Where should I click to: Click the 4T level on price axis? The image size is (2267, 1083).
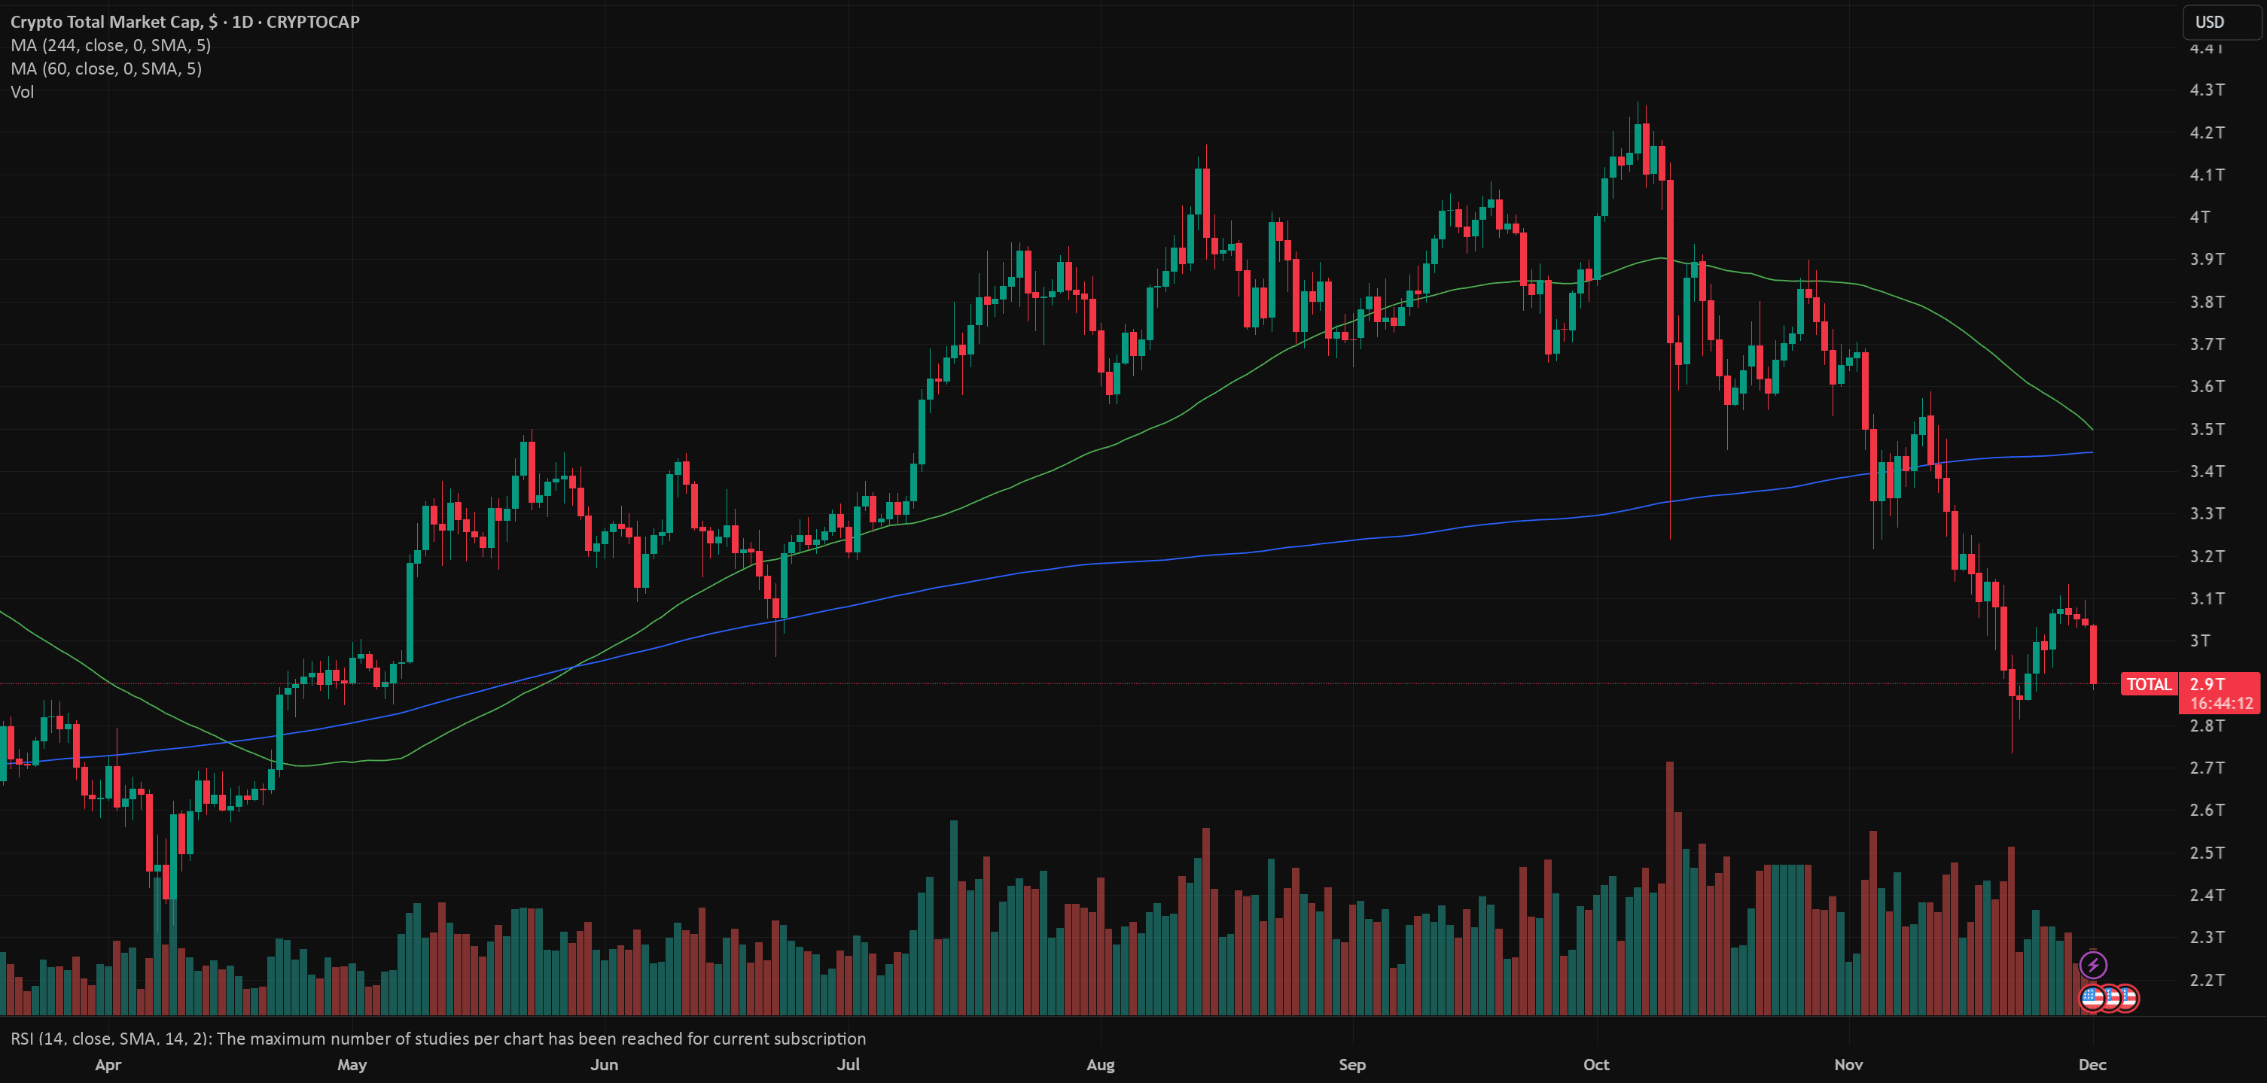(x=2199, y=218)
